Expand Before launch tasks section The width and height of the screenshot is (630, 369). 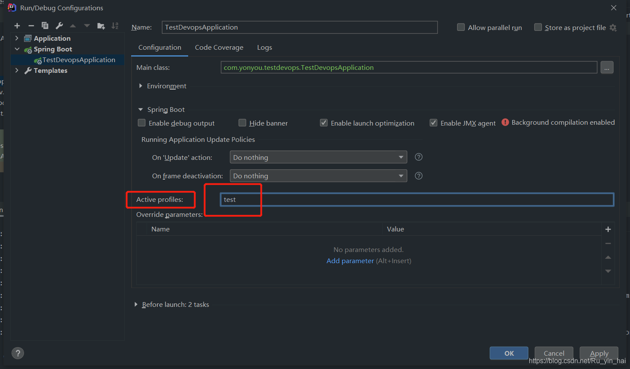tap(136, 305)
